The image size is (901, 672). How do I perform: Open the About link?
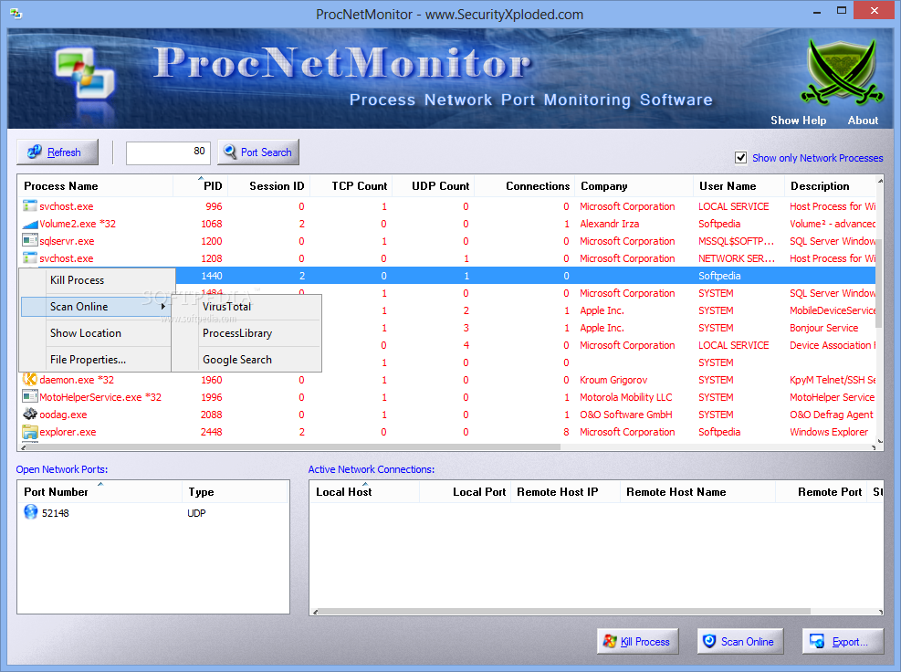pyautogui.click(x=863, y=121)
